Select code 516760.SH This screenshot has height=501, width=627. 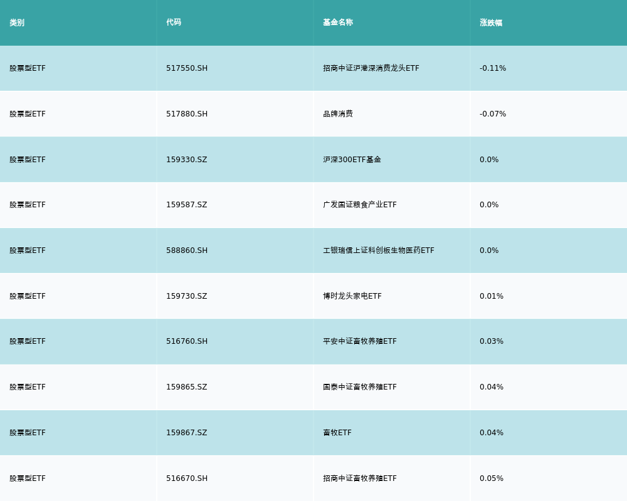coord(187,341)
